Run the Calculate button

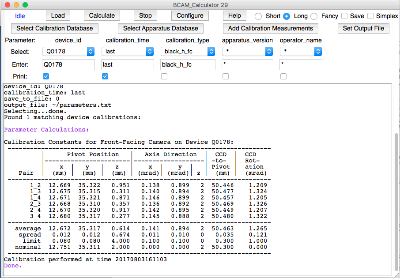pos(102,15)
